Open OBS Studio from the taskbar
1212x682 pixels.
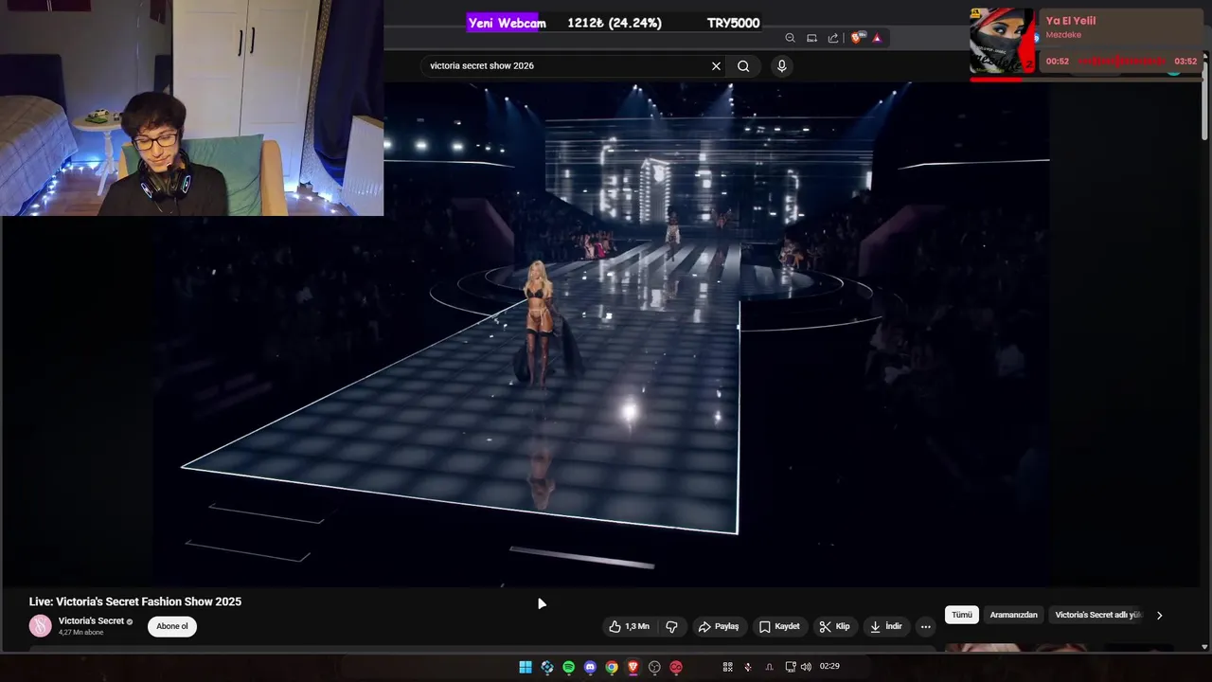[x=654, y=667]
